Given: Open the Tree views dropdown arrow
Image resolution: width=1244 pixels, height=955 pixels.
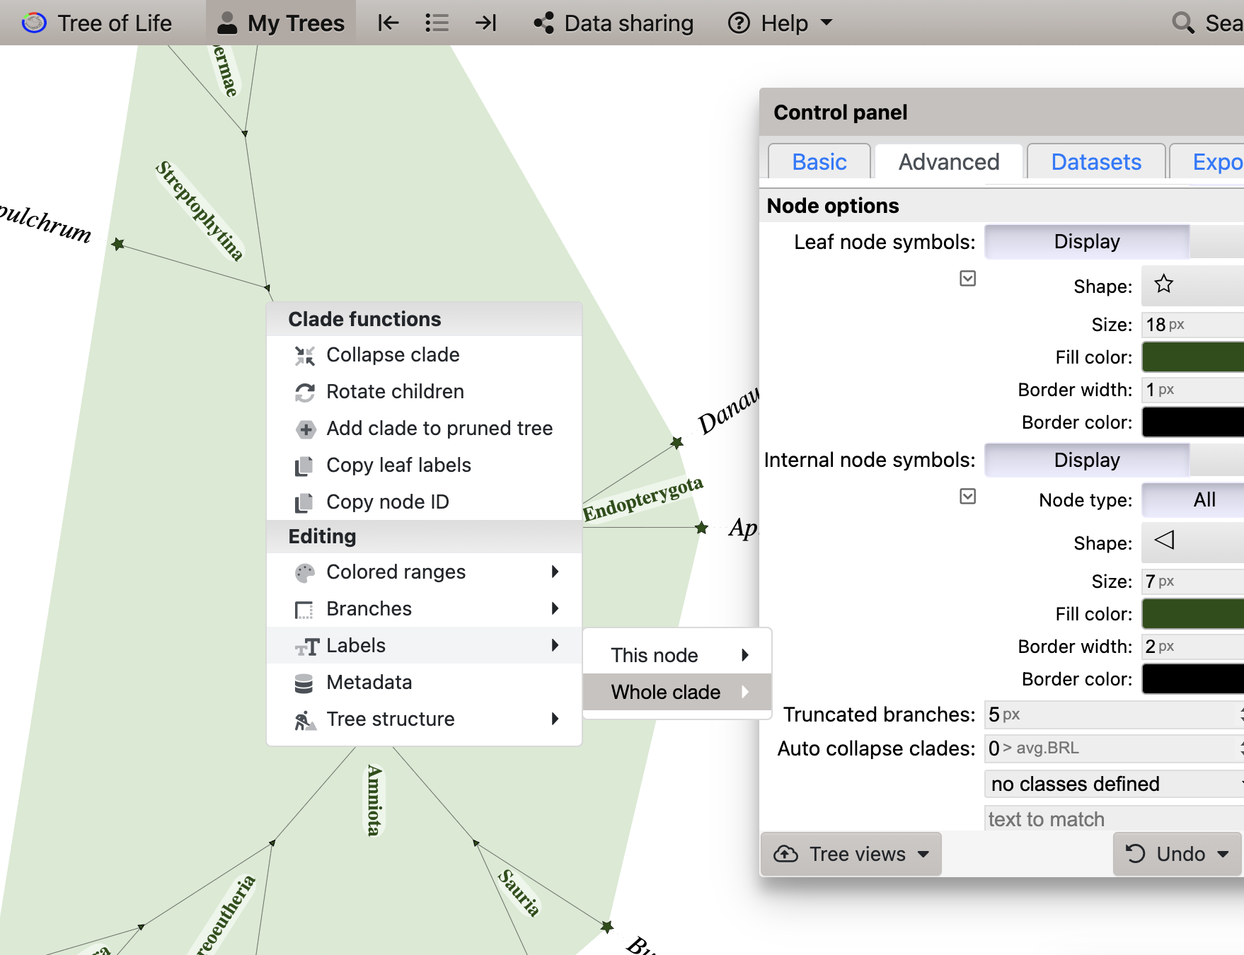Looking at the screenshot, I should click(923, 854).
